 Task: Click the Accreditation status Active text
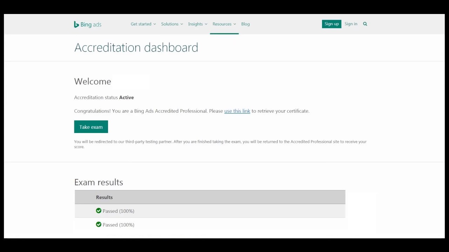click(104, 97)
